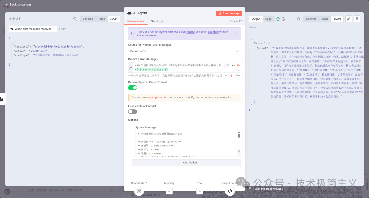The width and height of the screenshot is (369, 198).
Task: Click 'Prompt (User Message)' field label
Action: [x=142, y=59]
